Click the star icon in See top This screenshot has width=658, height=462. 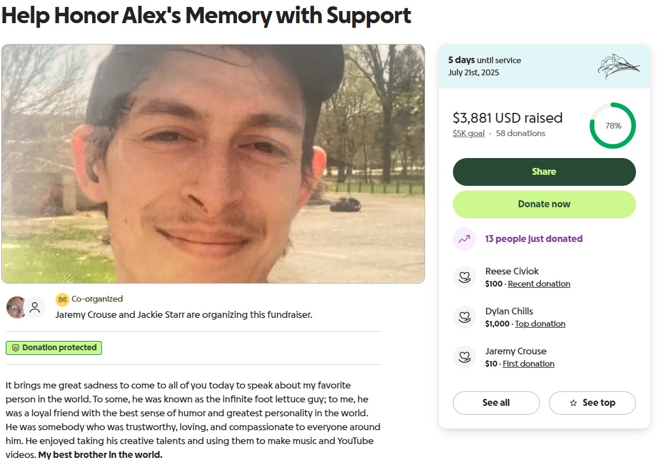(573, 403)
